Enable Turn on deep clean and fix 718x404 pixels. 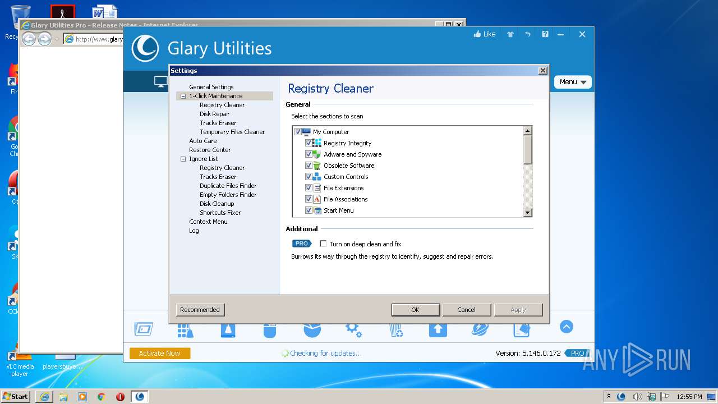pyautogui.click(x=323, y=244)
